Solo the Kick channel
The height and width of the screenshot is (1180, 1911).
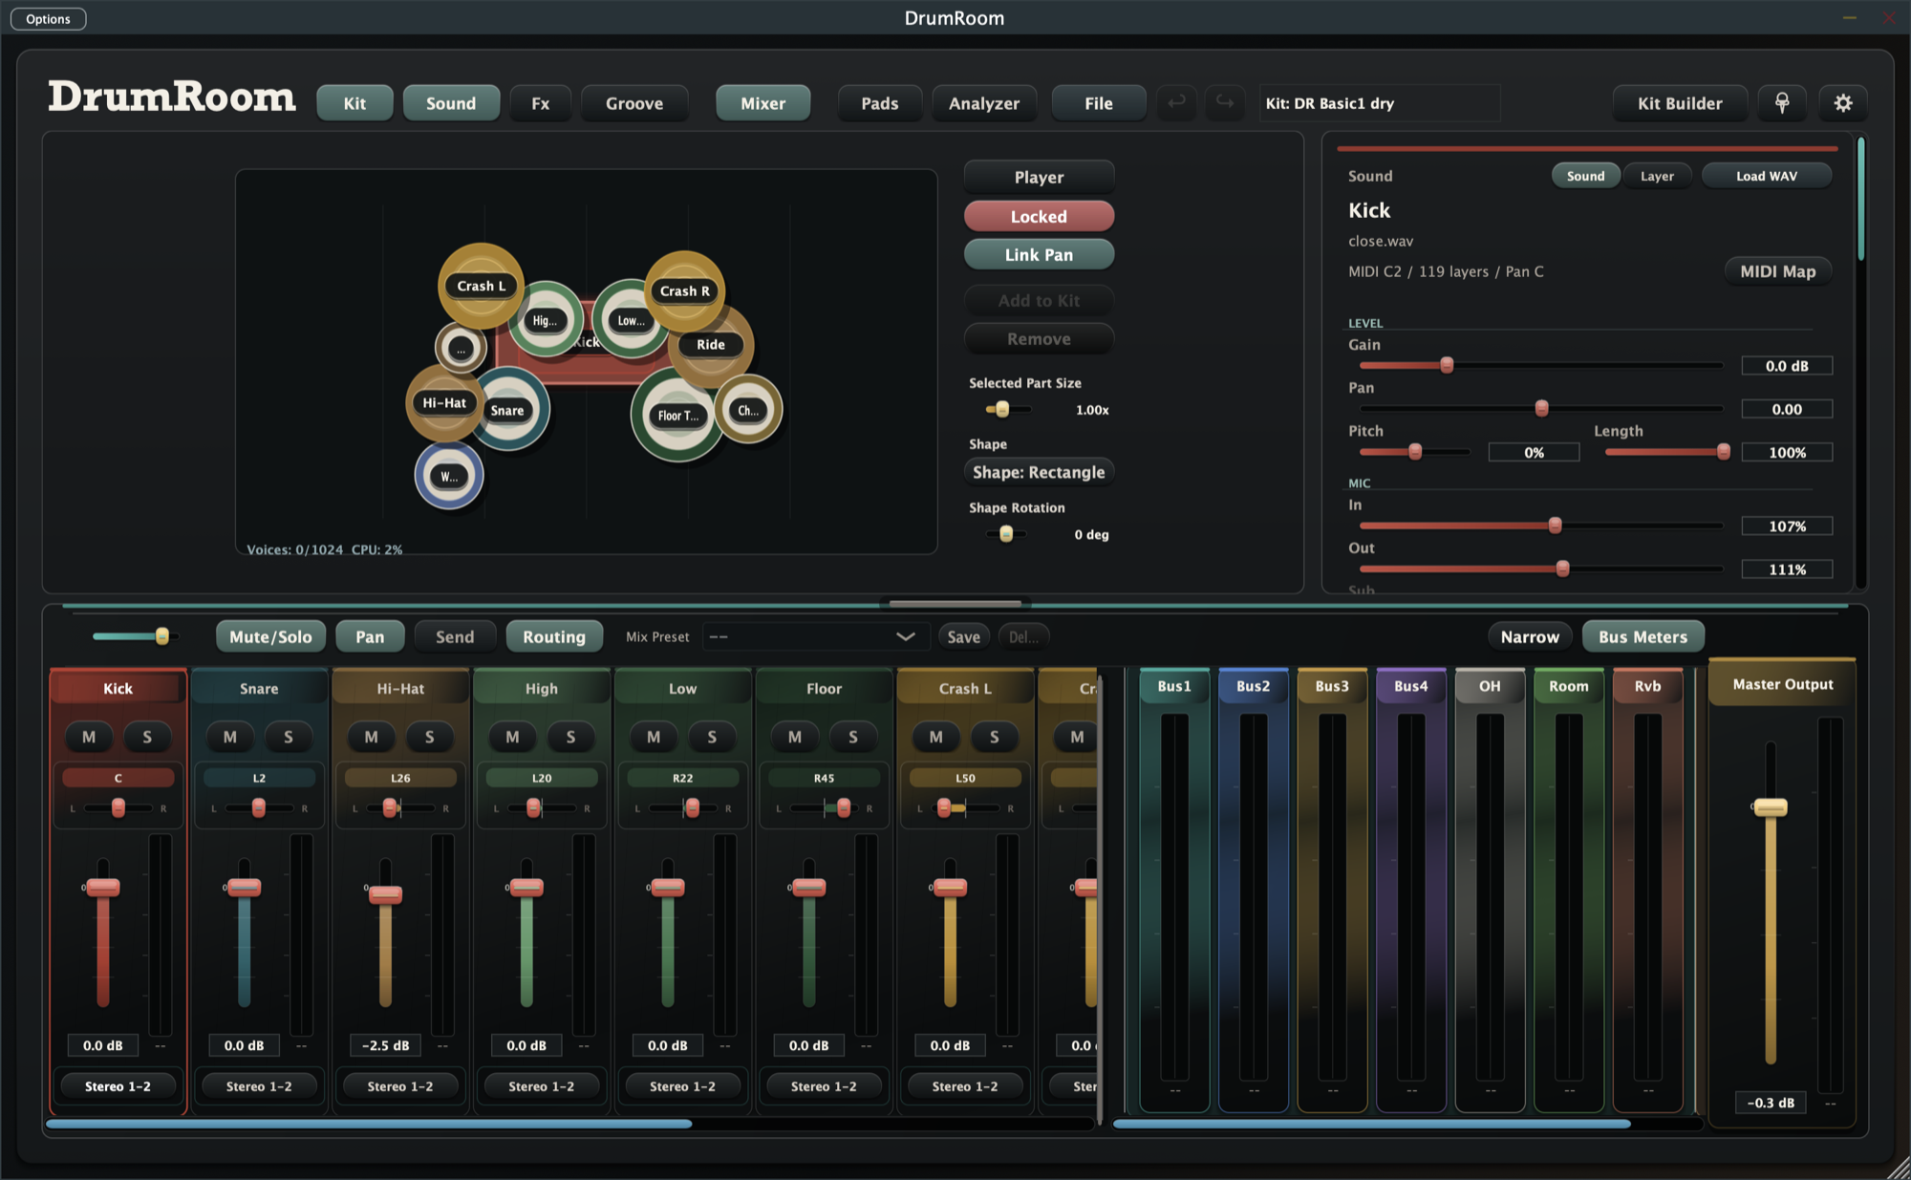(147, 737)
